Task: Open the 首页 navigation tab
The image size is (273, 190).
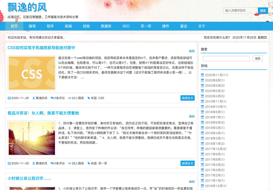Action: (14, 26)
